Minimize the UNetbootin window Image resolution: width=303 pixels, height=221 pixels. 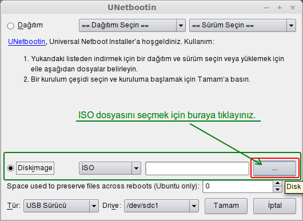[266, 8]
